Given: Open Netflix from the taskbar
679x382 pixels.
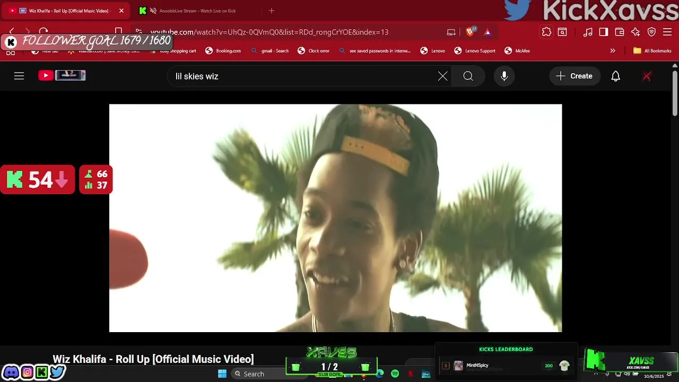Looking at the screenshot, I should tap(411, 374).
